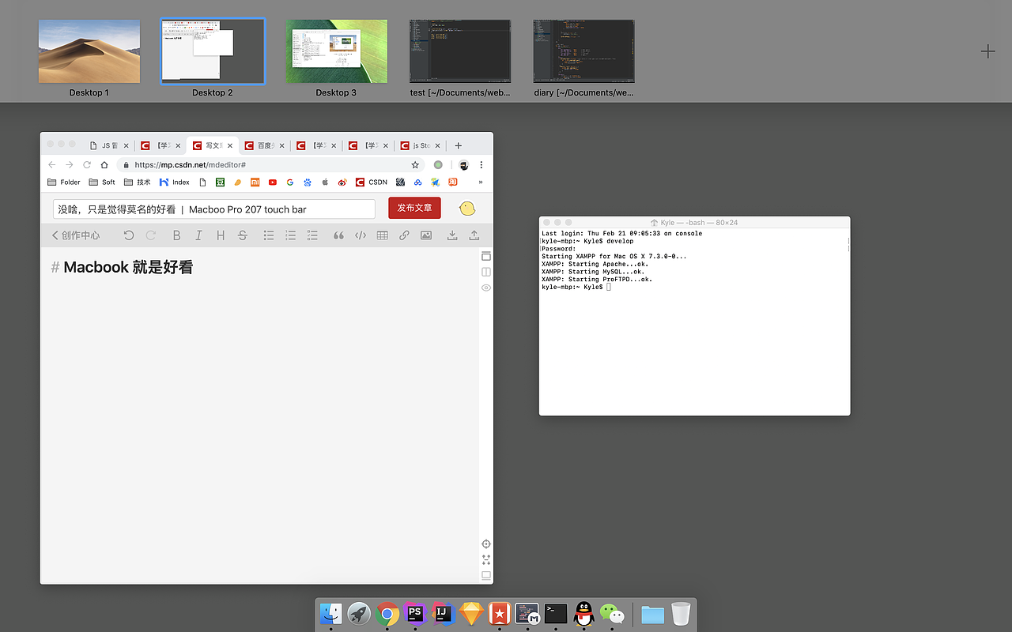Click the undo icon in the editor toolbar
This screenshot has height=632, width=1012.
click(129, 235)
